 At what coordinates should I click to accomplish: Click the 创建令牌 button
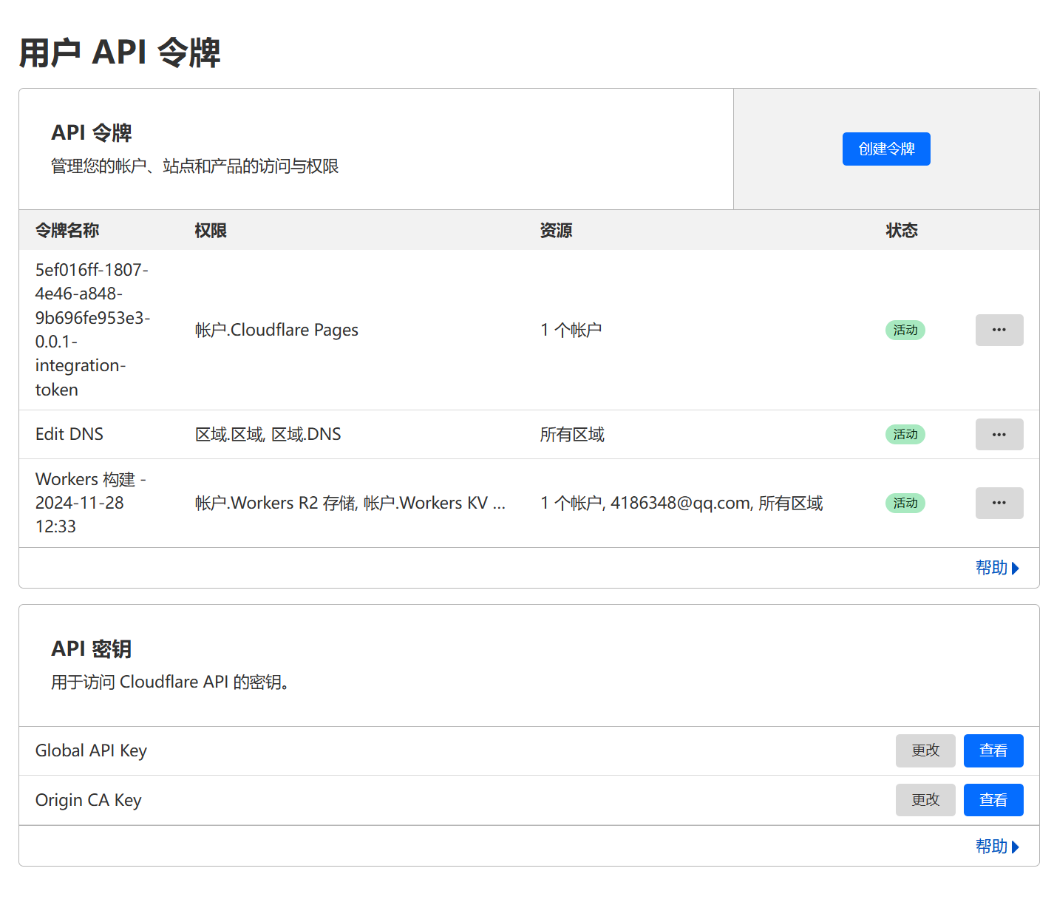tap(885, 149)
